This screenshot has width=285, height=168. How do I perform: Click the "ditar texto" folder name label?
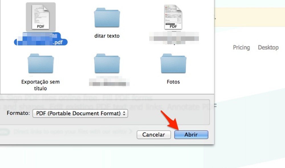click(107, 36)
